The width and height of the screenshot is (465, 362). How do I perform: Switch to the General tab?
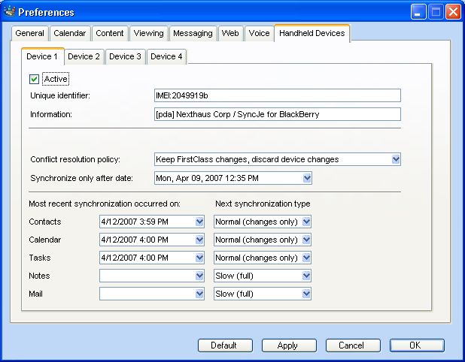click(x=31, y=33)
